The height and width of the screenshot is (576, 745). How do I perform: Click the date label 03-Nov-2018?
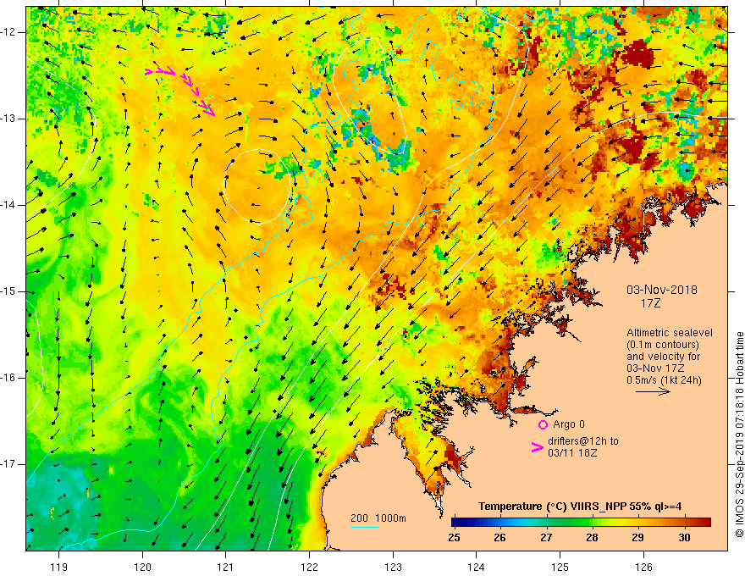click(x=661, y=290)
